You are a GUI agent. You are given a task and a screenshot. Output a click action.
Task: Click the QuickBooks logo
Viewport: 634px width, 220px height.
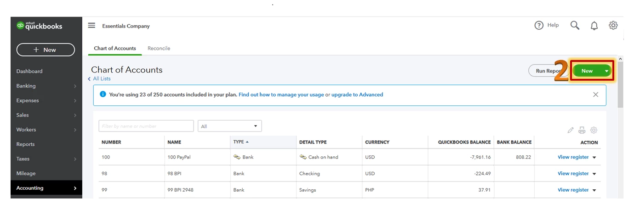click(x=39, y=26)
